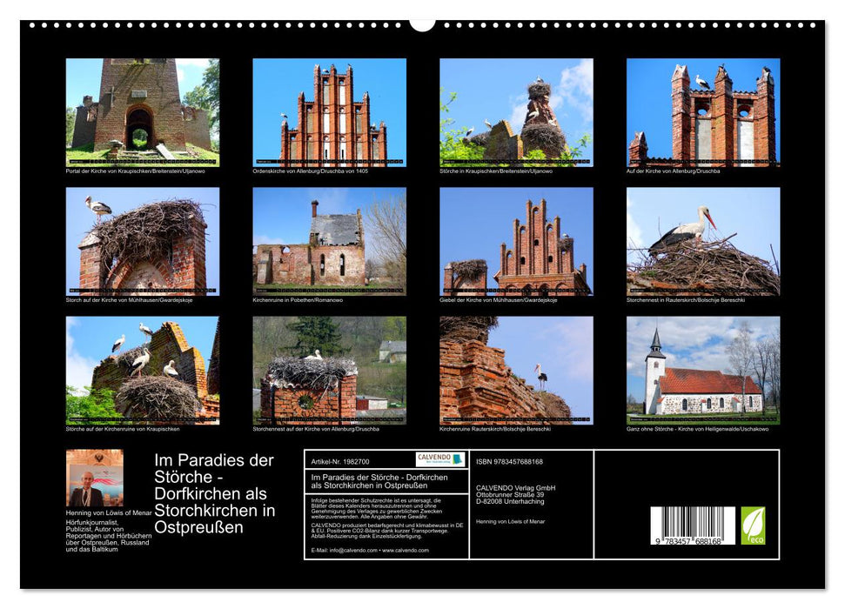Click the spiral binding at the top
845x609 pixels.
click(x=422, y=26)
